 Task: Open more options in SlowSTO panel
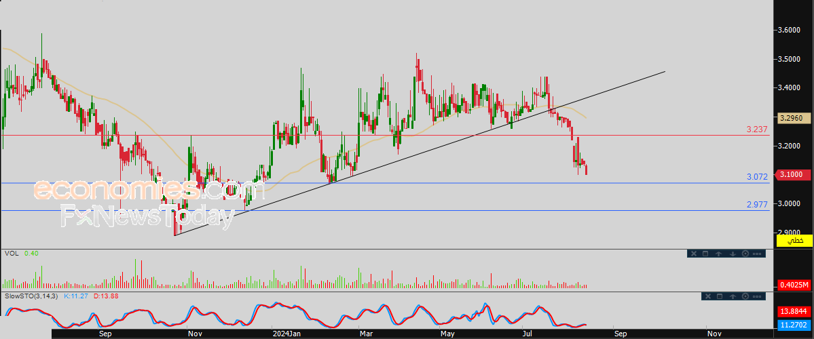click(757, 296)
